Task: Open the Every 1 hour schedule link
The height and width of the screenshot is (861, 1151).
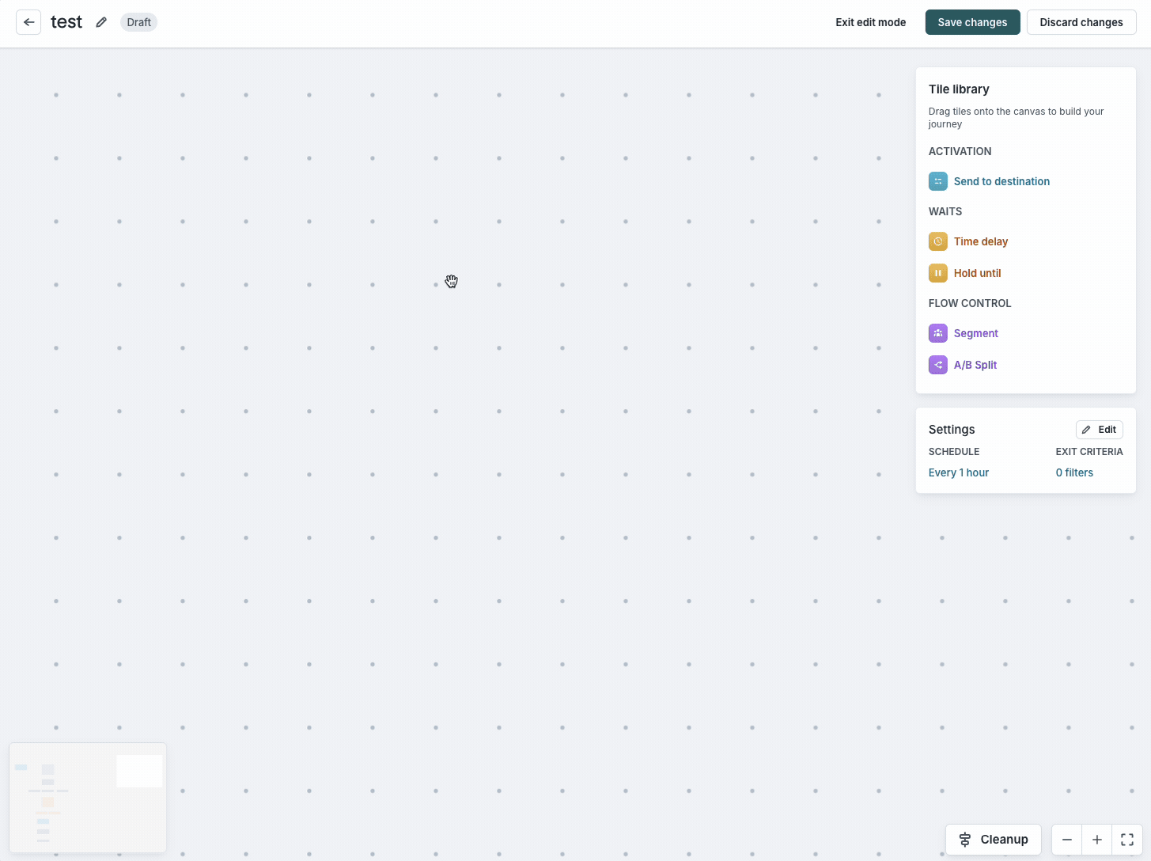Action: coord(959,472)
